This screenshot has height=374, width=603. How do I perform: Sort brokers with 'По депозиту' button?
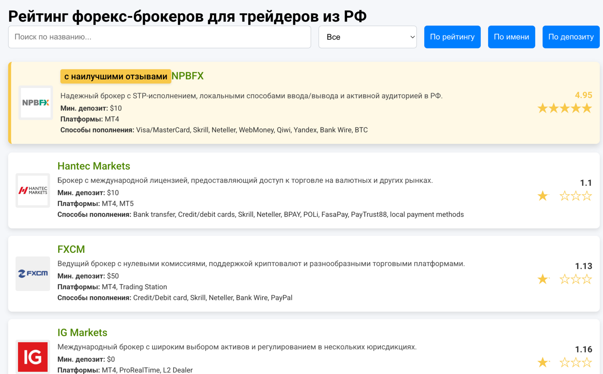571,37
